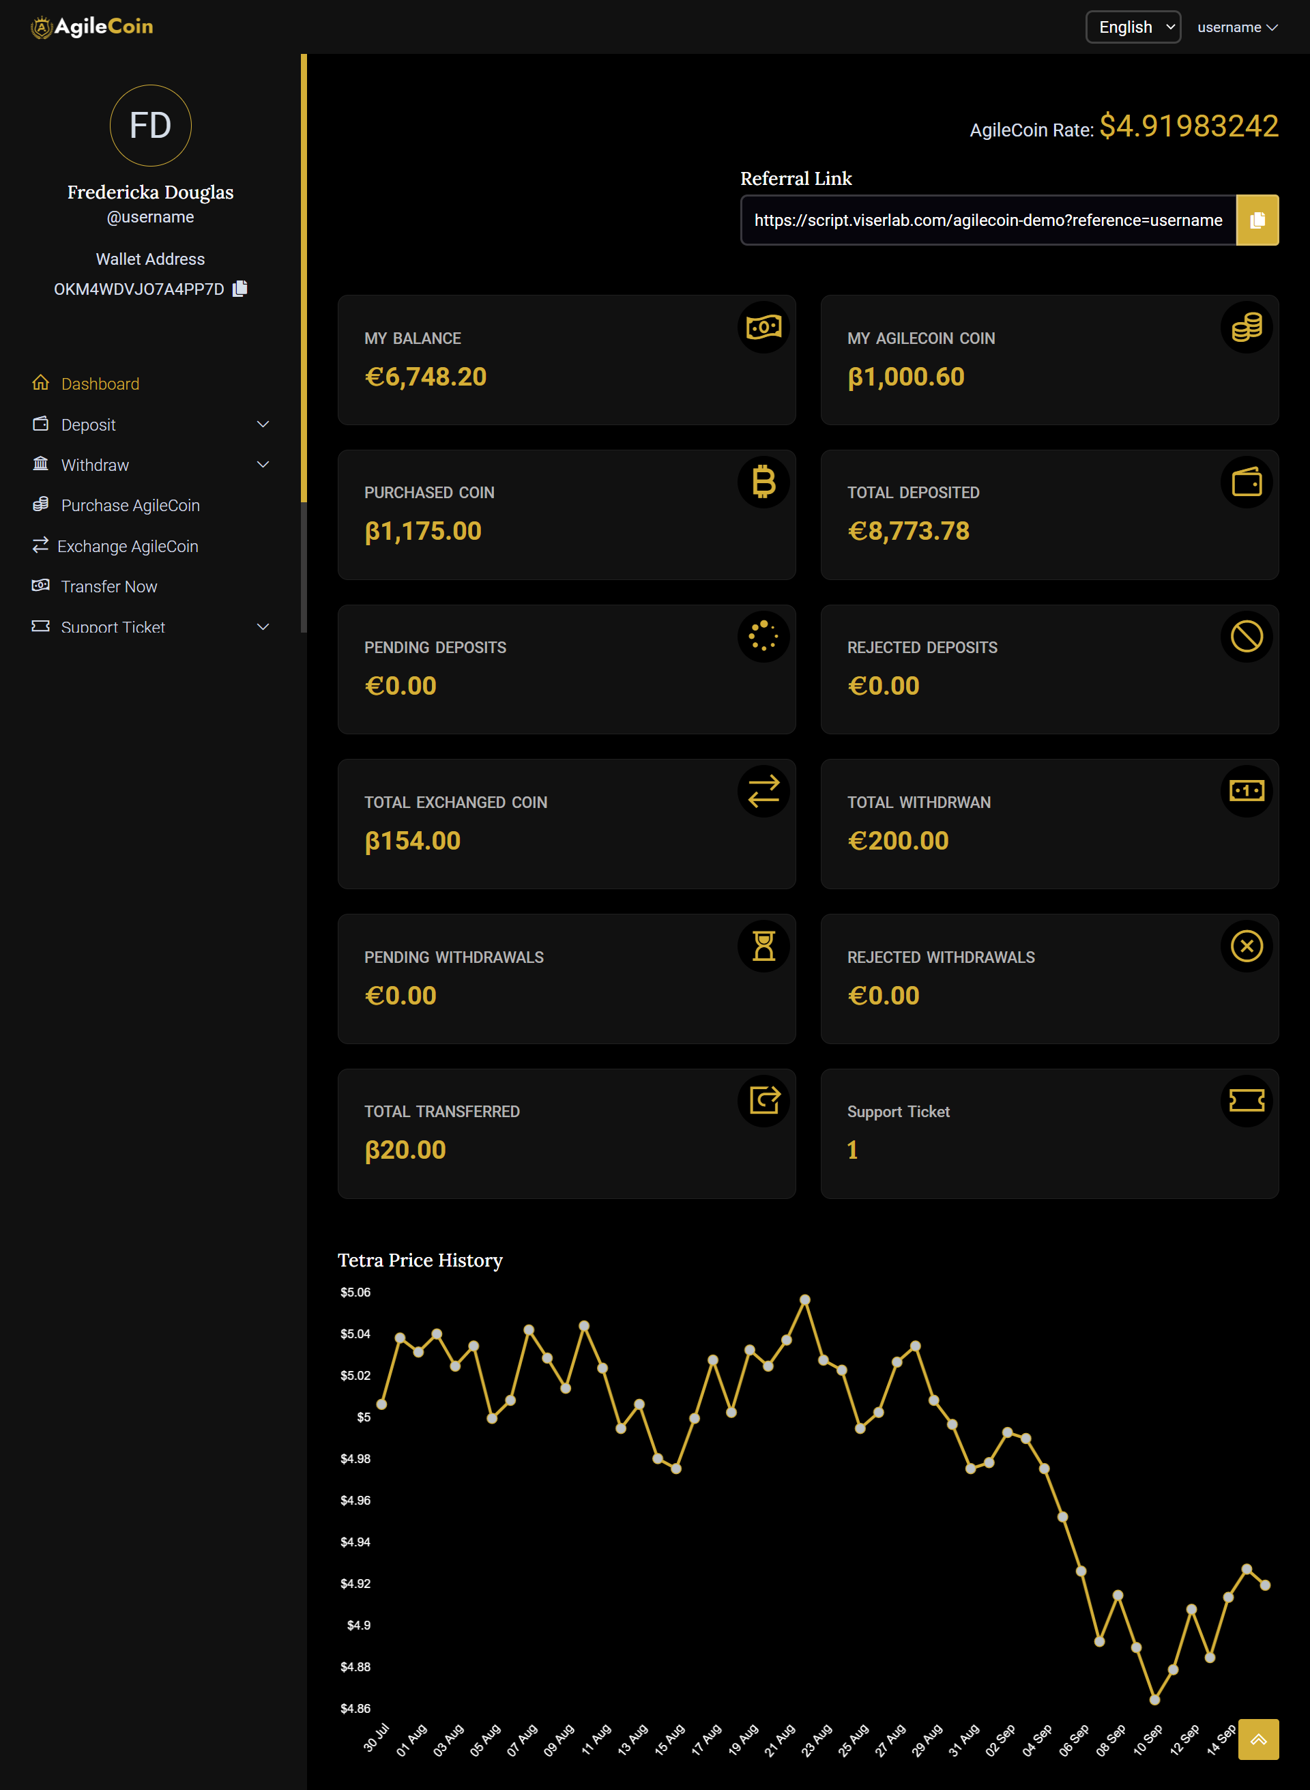The width and height of the screenshot is (1310, 1790).
Task: Copy the referral link using the yellow button
Action: pos(1257,220)
